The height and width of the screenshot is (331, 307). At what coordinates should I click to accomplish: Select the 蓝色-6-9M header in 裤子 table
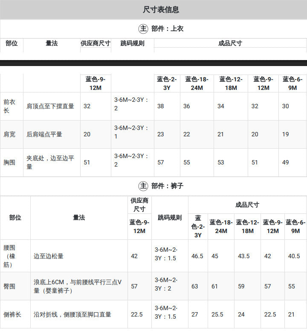(x=295, y=227)
